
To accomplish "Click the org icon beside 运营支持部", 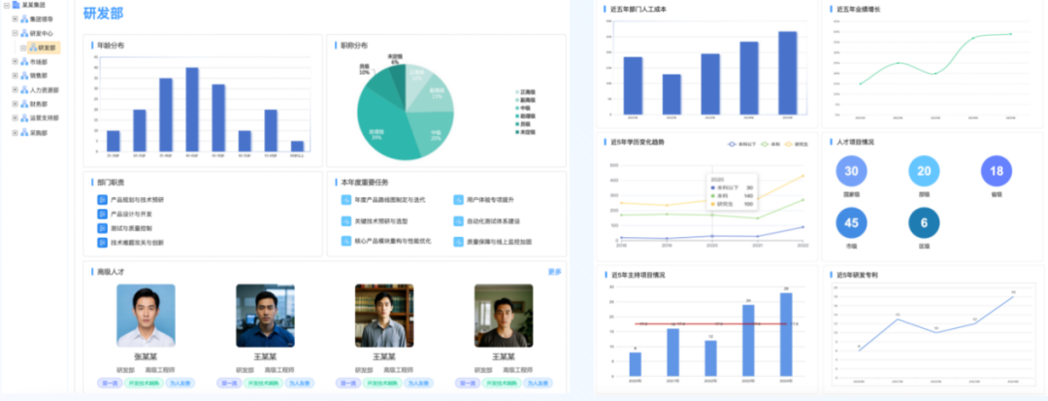I will 24,117.
